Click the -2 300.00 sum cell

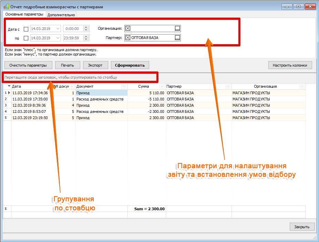coord(147,112)
